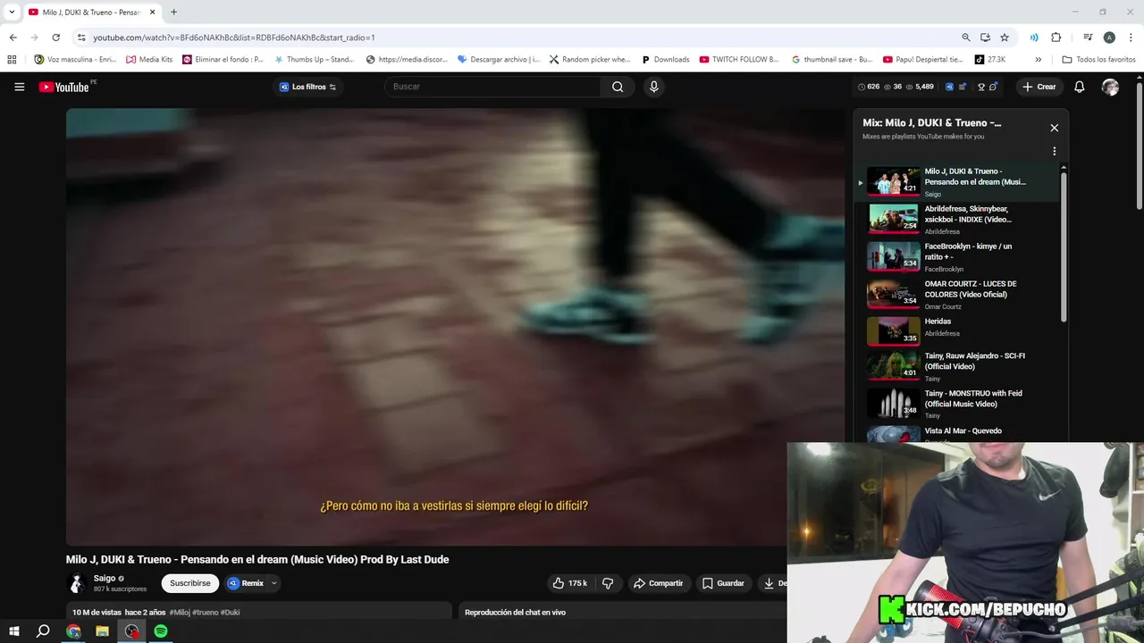
Task: Like the video with thumbs up
Action: click(x=569, y=583)
